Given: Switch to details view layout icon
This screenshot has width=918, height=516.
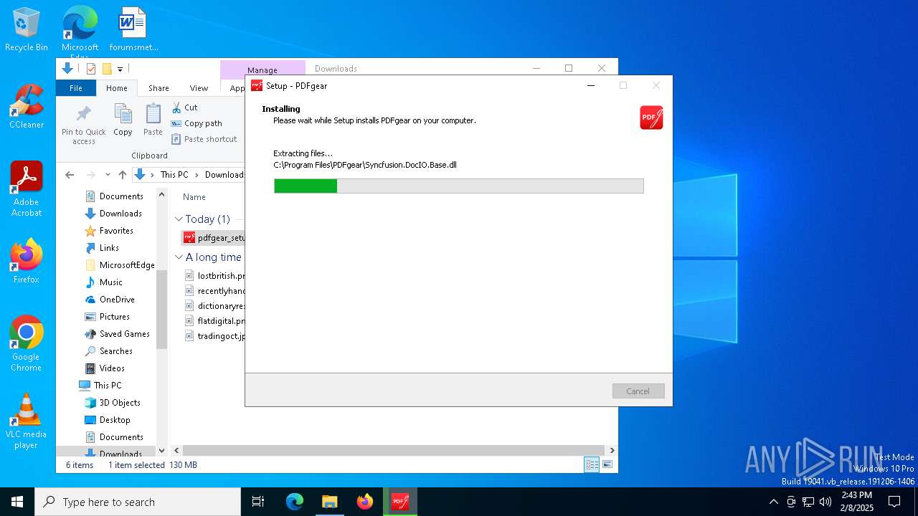Looking at the screenshot, I should click(592, 465).
